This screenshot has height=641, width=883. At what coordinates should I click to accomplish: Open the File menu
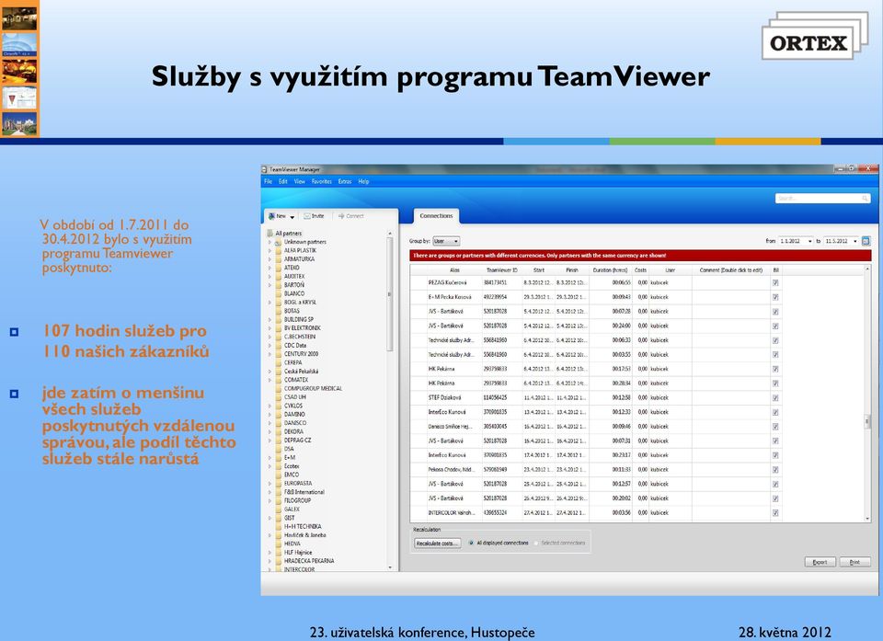coord(268,181)
